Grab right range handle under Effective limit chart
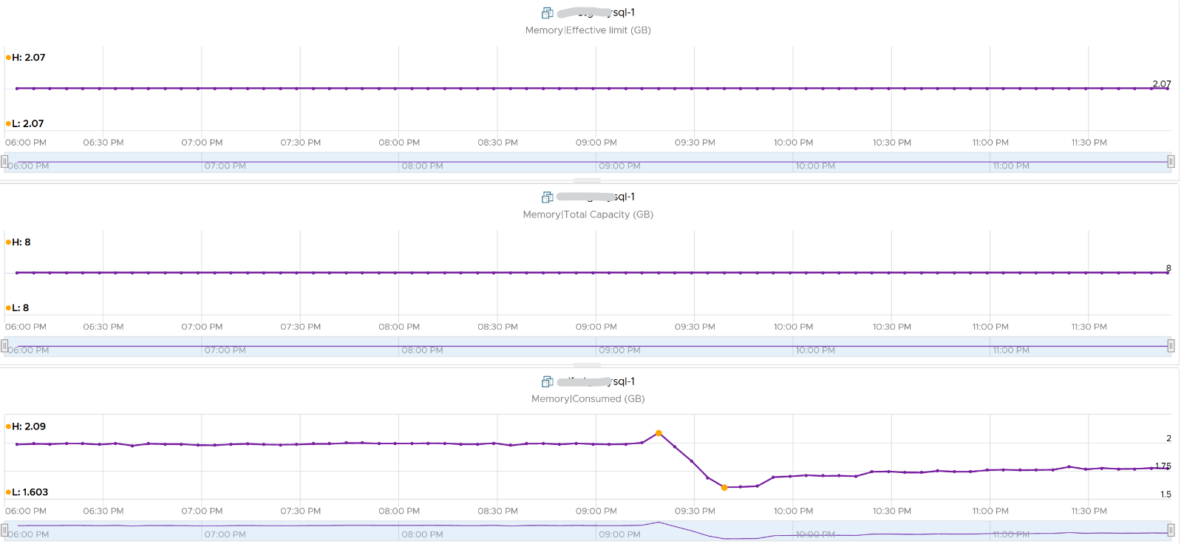The width and height of the screenshot is (1181, 544). pyautogui.click(x=1171, y=162)
